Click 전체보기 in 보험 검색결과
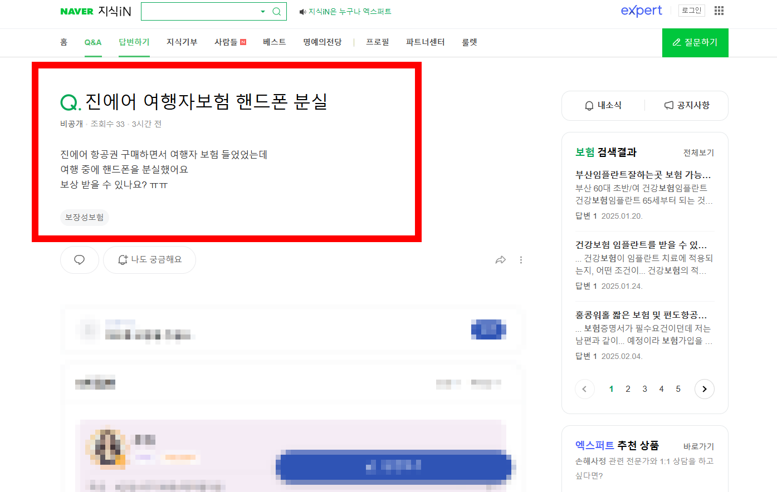 (698, 152)
